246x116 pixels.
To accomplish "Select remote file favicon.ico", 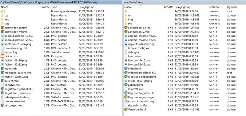I will (x=134, y=56).
